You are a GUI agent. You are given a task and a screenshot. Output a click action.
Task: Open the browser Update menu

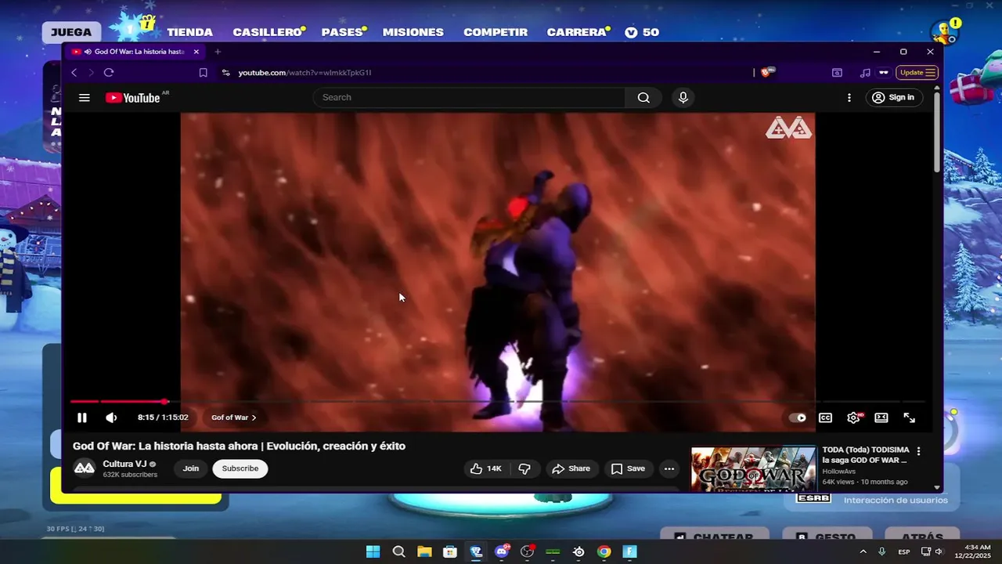917,72
